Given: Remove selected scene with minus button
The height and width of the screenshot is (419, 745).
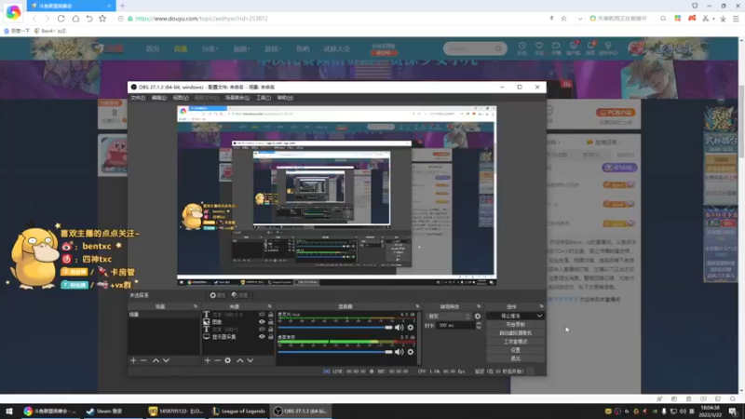Looking at the screenshot, I should pos(143,360).
